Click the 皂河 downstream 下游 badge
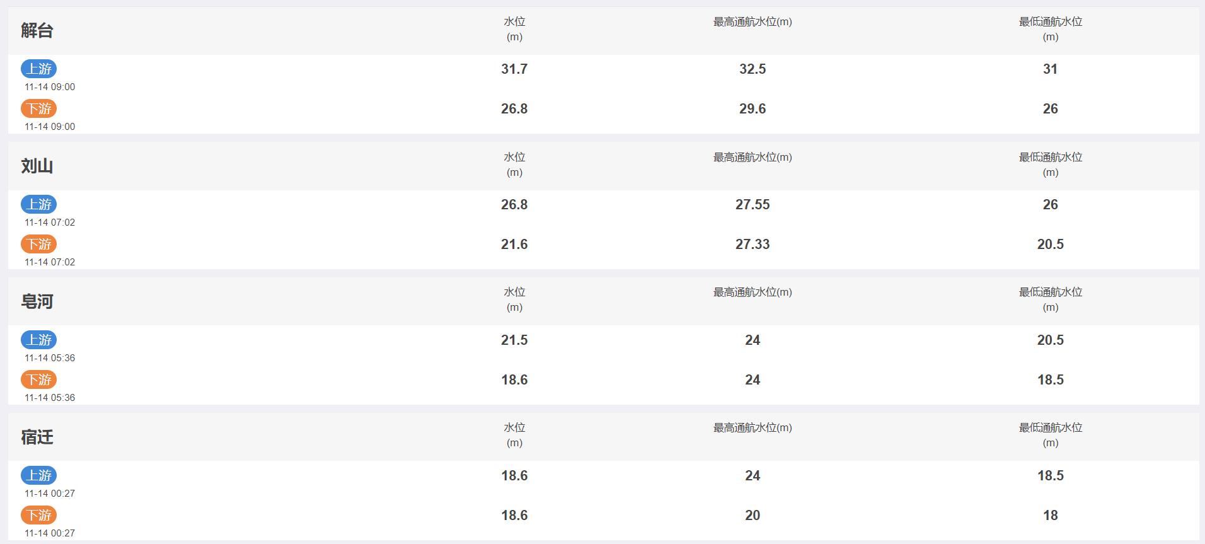The image size is (1205, 544). [x=38, y=379]
